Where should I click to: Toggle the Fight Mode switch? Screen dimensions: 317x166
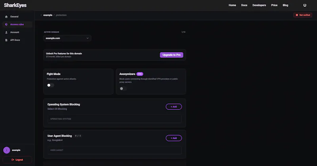coord(51,85)
